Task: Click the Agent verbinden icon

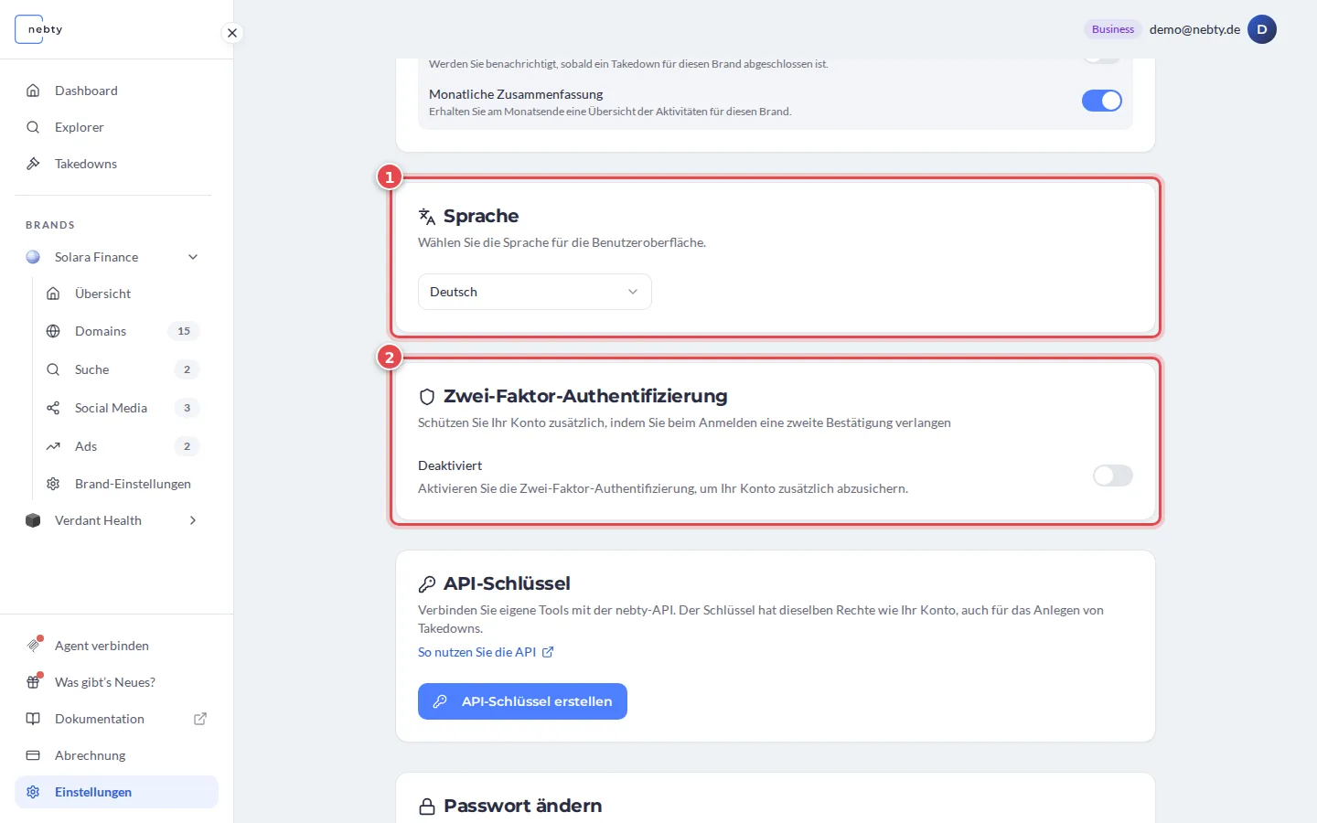Action: coord(34,645)
